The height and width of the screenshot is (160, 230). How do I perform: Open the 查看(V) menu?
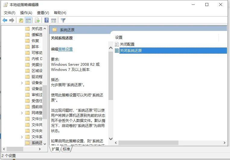coord(43,13)
